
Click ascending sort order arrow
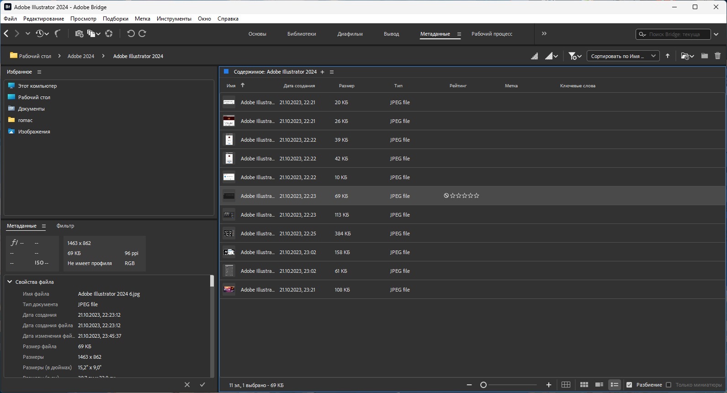(x=668, y=56)
